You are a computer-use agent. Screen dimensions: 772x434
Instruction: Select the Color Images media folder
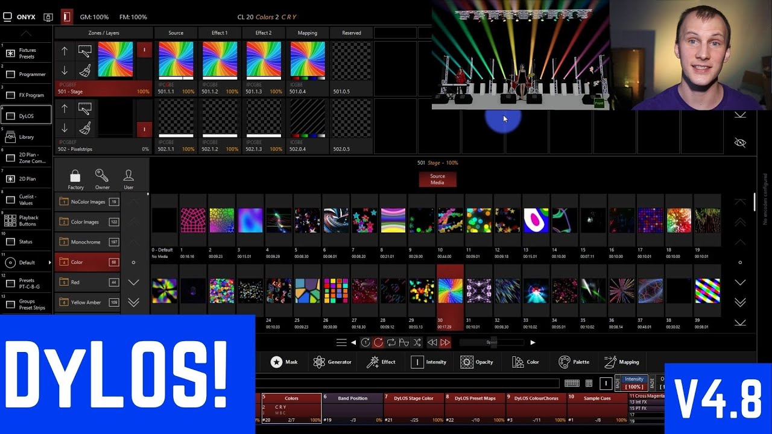click(x=87, y=222)
